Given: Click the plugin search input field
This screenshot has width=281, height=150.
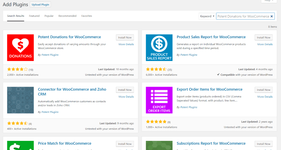Looking at the screenshot, I should pyautogui.click(x=242, y=16).
